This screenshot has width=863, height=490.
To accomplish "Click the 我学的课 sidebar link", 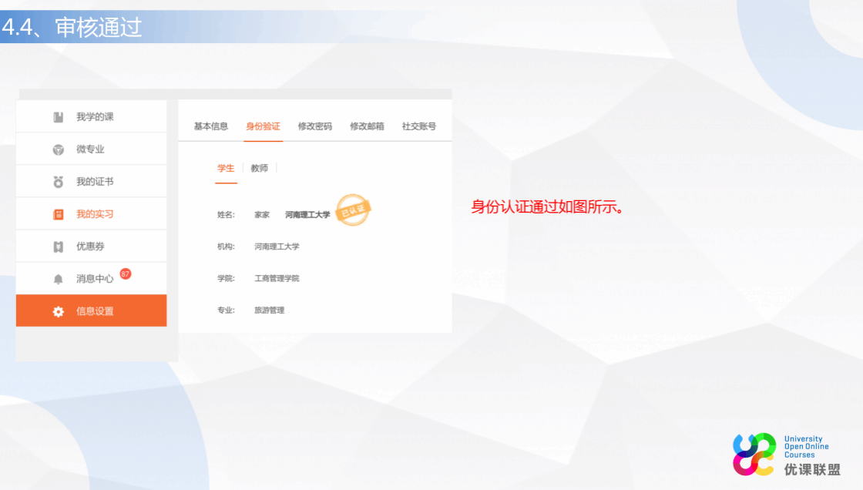I will point(95,117).
